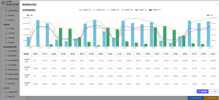The height and width of the screenshot is (100, 219).
Task: Click the 供应商管理 sidebar icon
Action: [6, 65]
